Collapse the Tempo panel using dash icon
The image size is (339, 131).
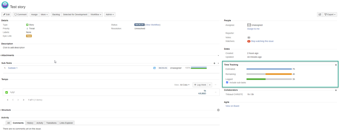(216, 85)
